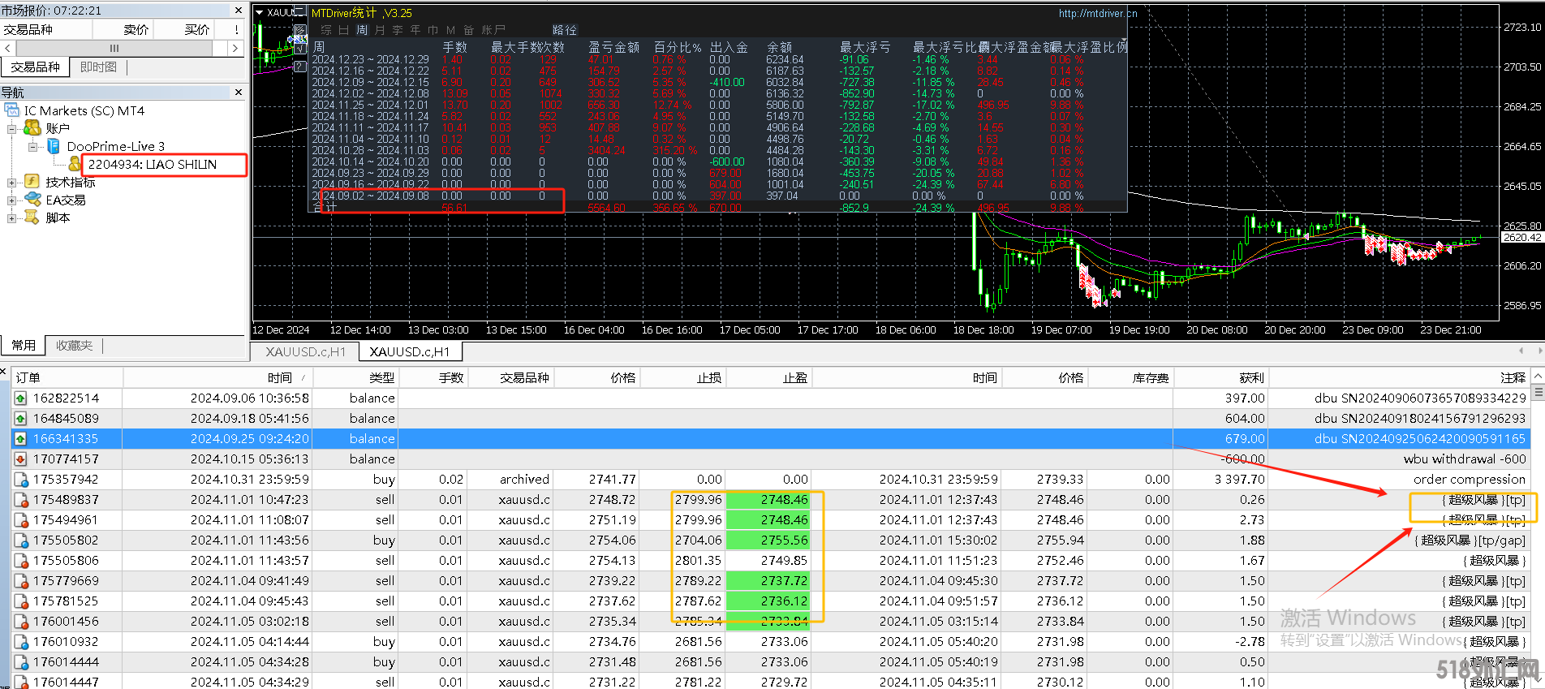Open the http://mtdriver.cn link
Image resolution: width=1545 pixels, height=689 pixels.
point(1098,13)
